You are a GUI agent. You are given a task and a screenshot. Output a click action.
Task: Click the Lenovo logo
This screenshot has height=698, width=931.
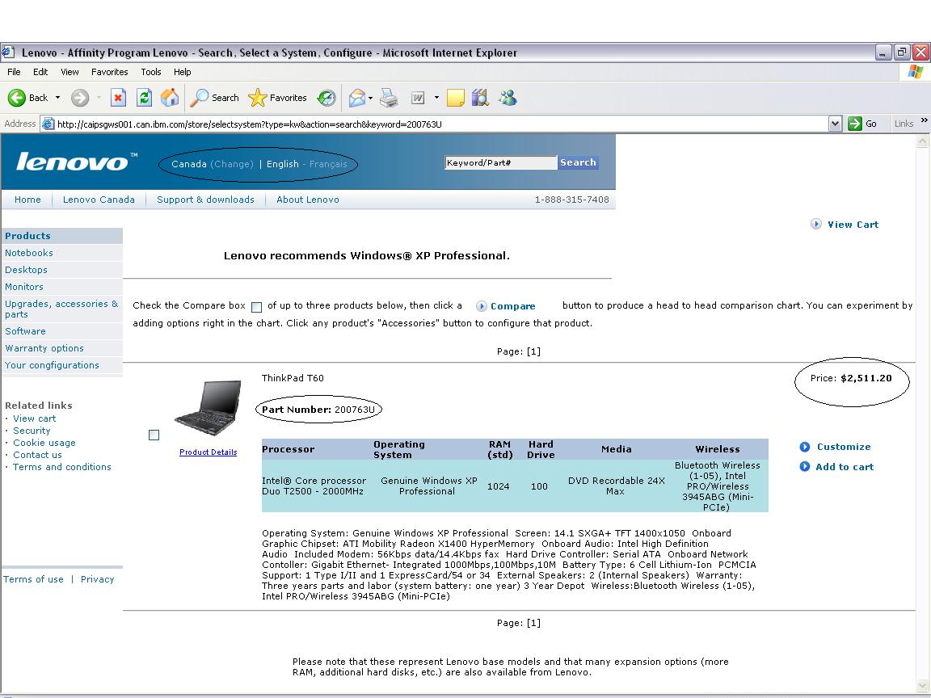coord(76,161)
